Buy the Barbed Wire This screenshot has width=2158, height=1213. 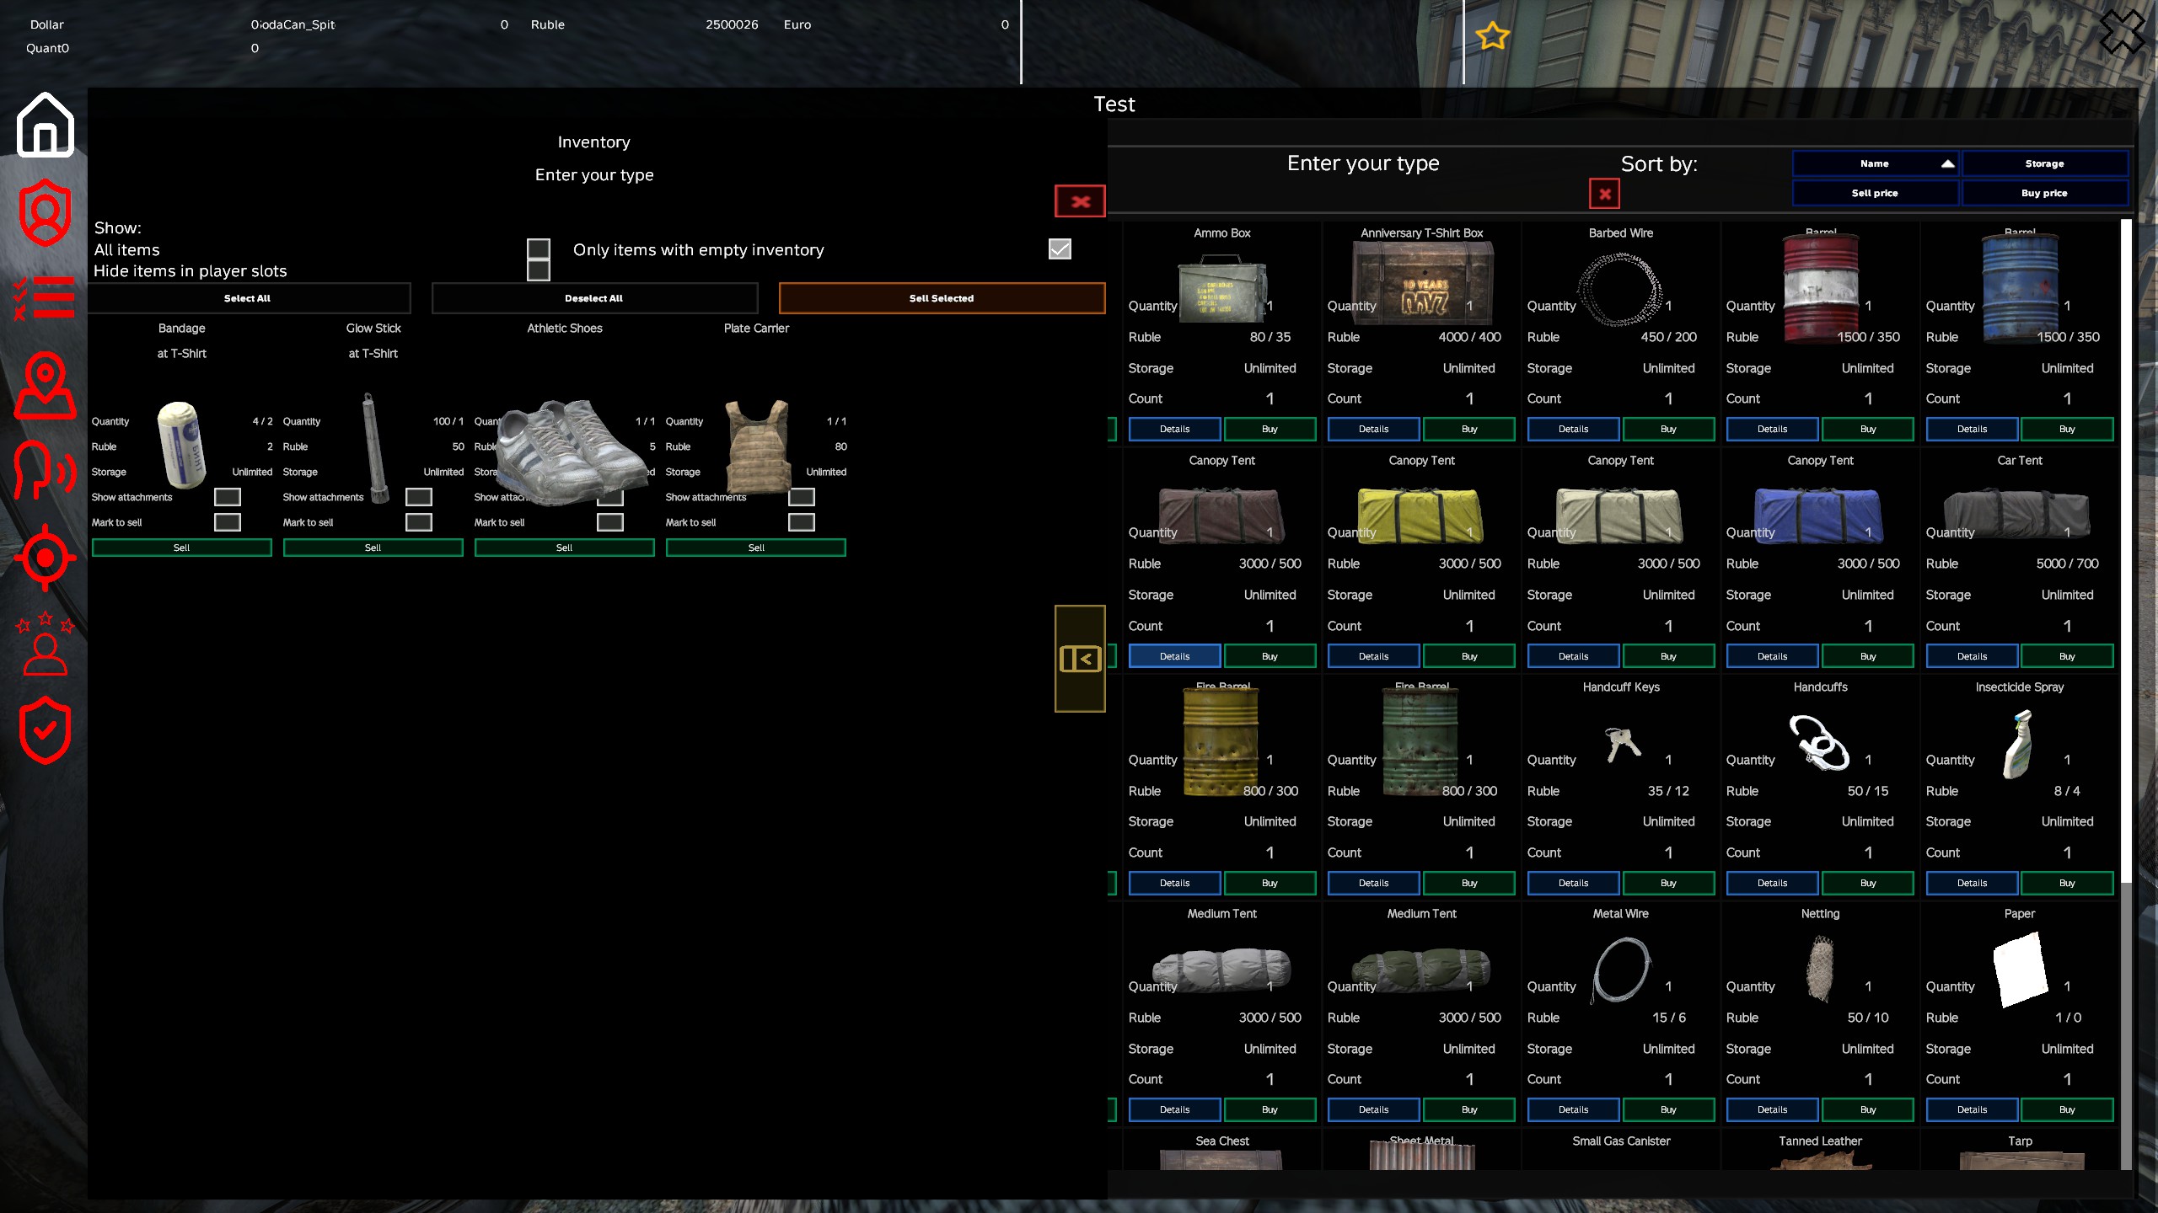pos(1668,429)
